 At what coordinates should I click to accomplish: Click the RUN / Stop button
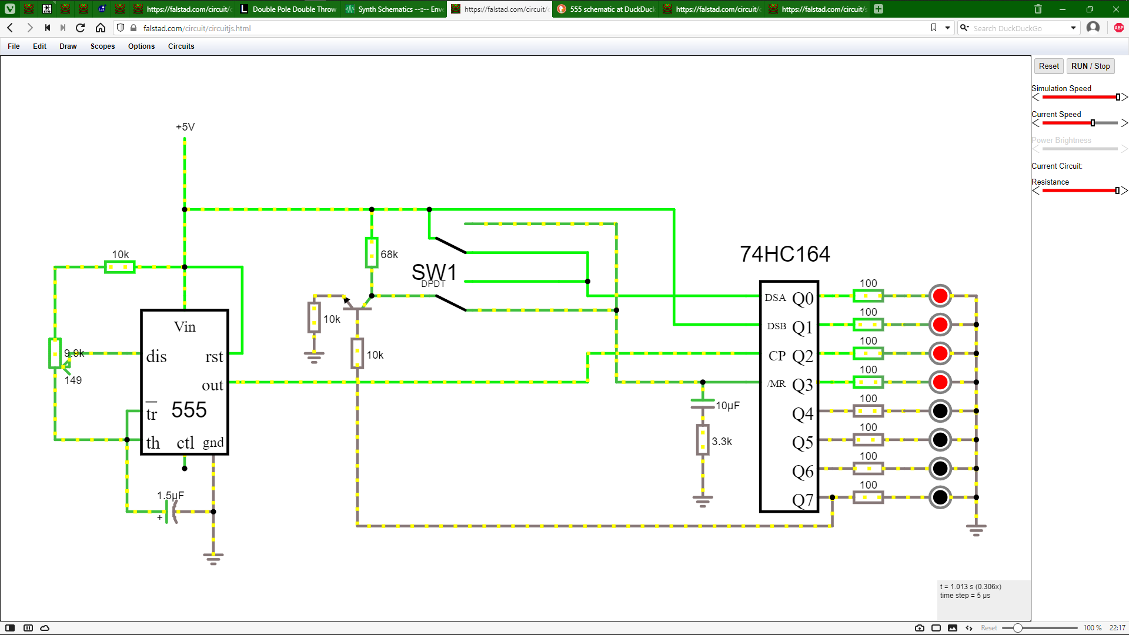pos(1090,66)
